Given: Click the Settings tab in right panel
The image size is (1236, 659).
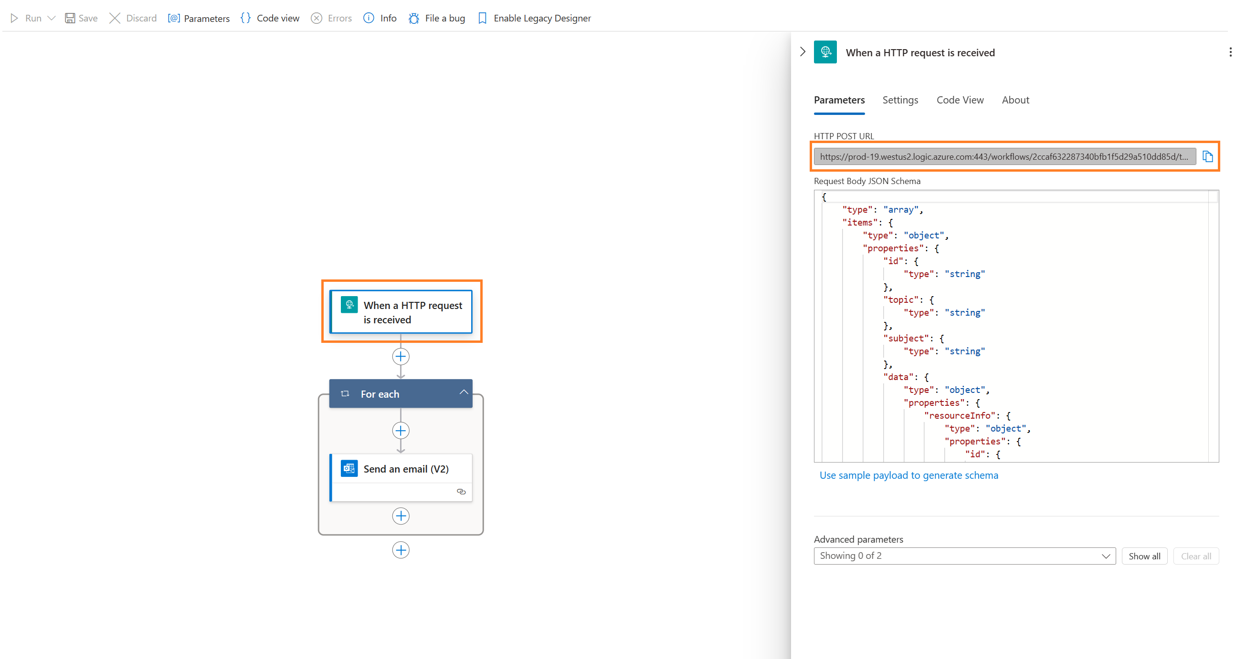Looking at the screenshot, I should pyautogui.click(x=900, y=100).
